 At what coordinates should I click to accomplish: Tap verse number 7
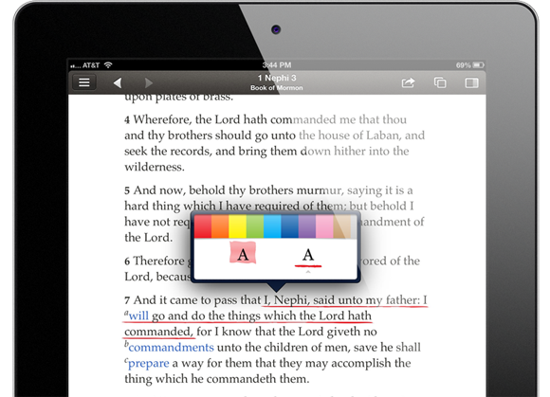click(x=127, y=300)
